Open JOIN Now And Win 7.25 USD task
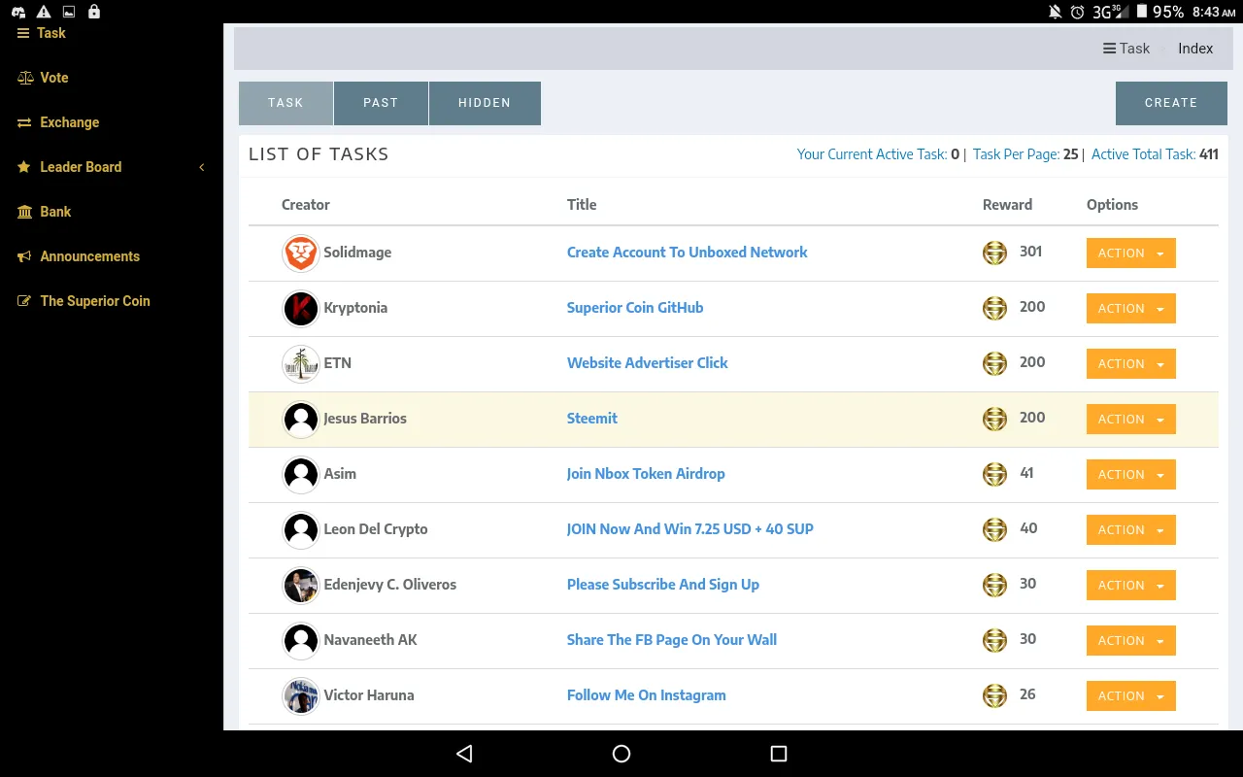The width and height of the screenshot is (1243, 777). (690, 529)
